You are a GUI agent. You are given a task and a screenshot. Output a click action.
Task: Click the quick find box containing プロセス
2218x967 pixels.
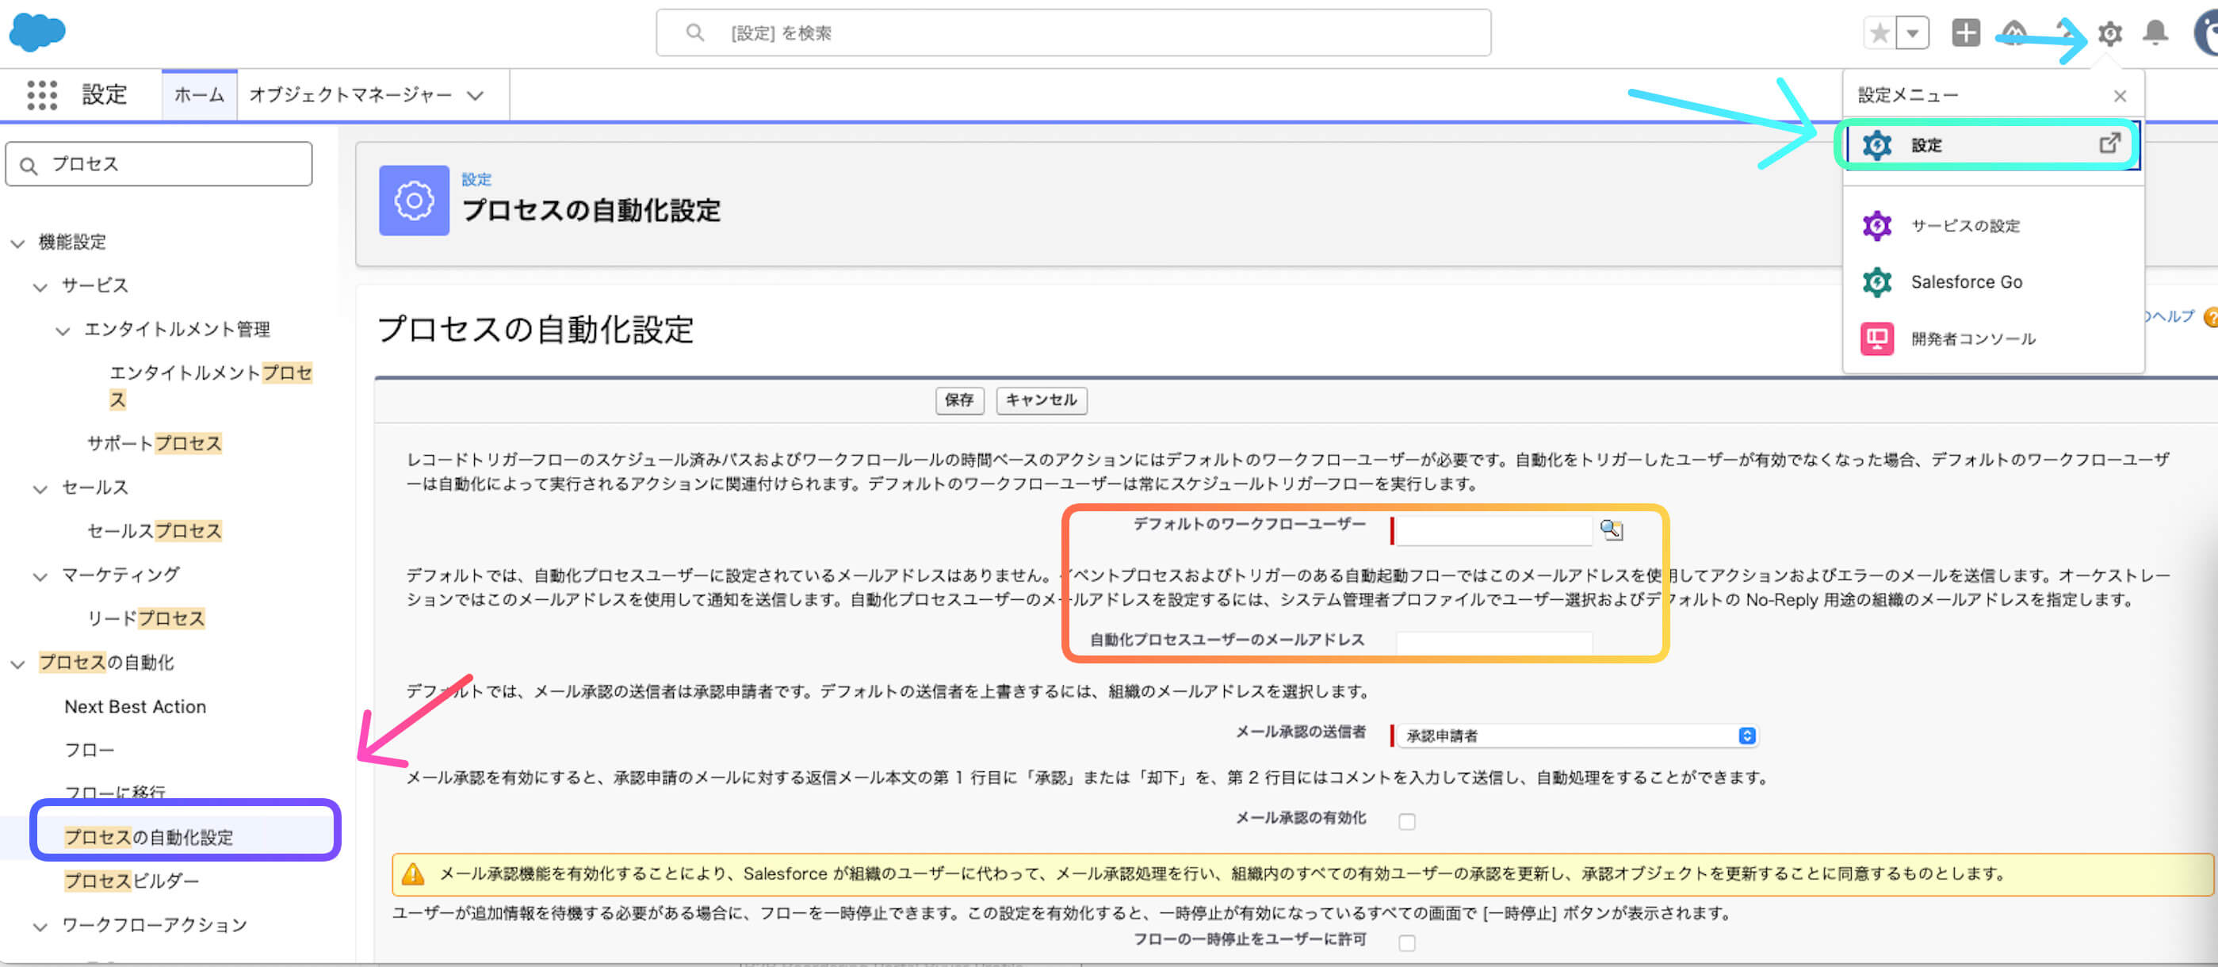coord(159,163)
